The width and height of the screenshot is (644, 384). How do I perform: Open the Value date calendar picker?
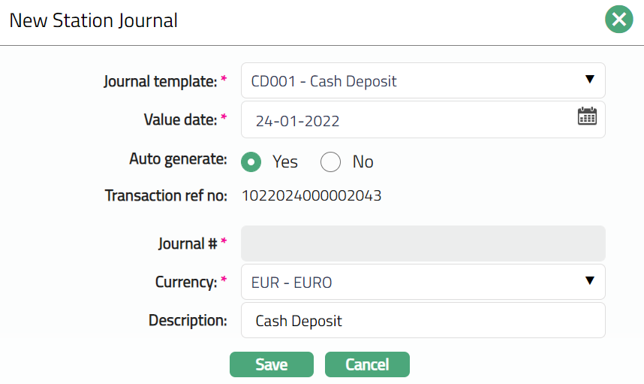(587, 116)
